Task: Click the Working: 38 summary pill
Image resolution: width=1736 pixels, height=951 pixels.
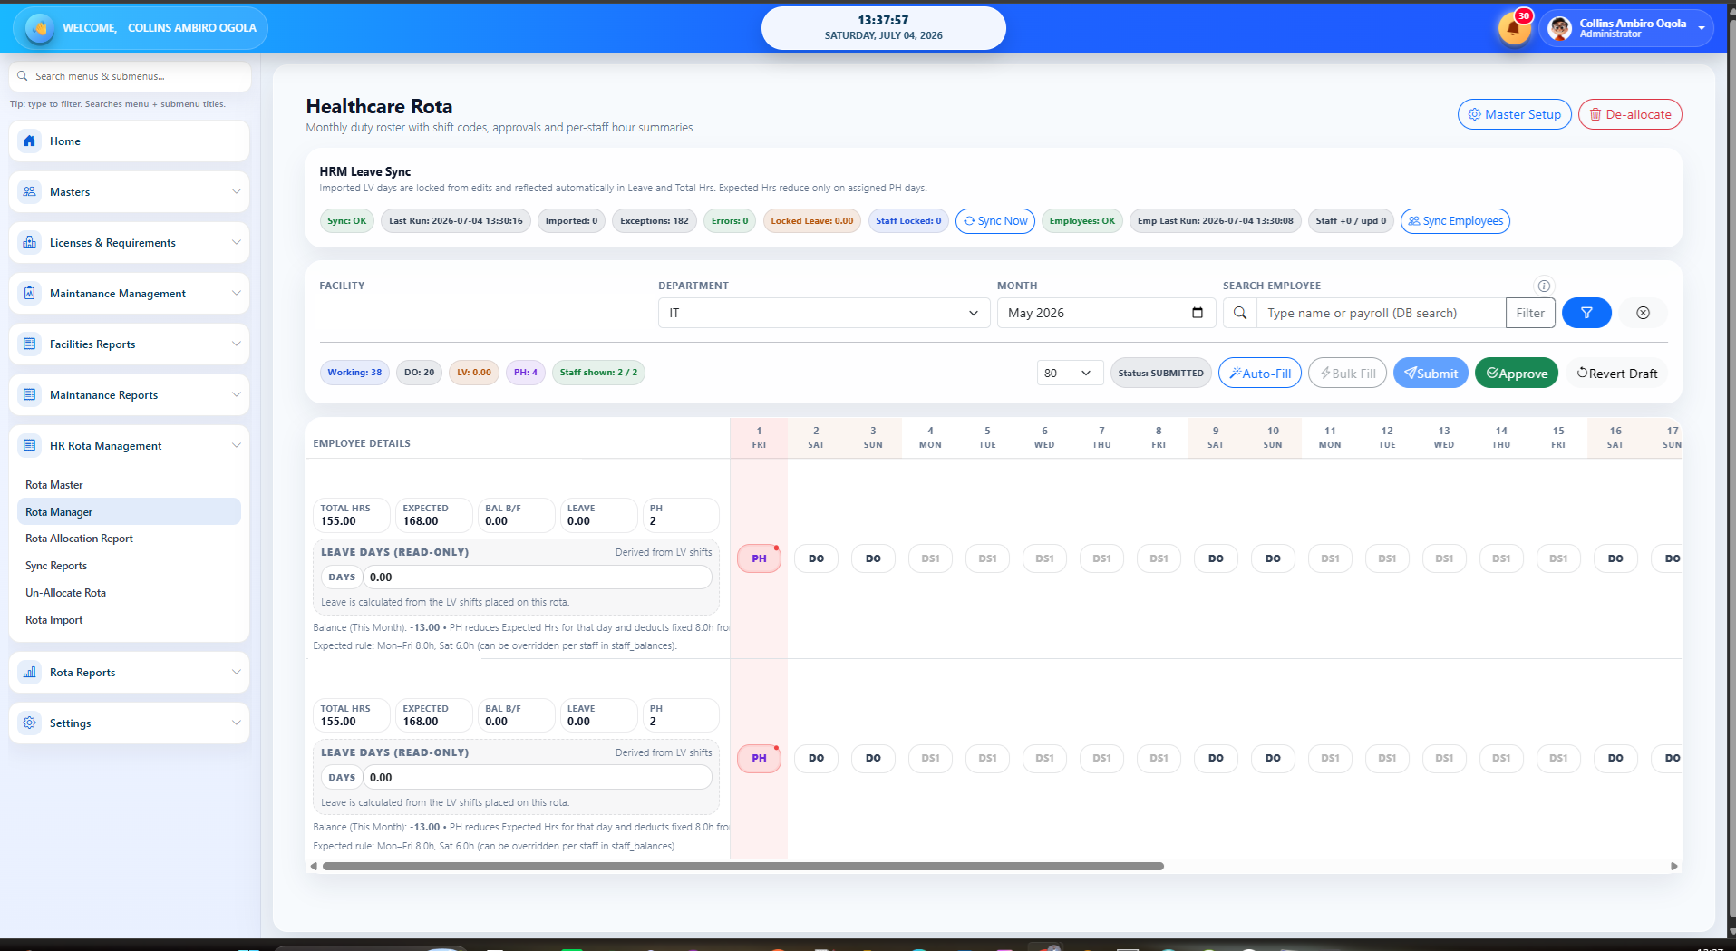Action: click(x=354, y=372)
